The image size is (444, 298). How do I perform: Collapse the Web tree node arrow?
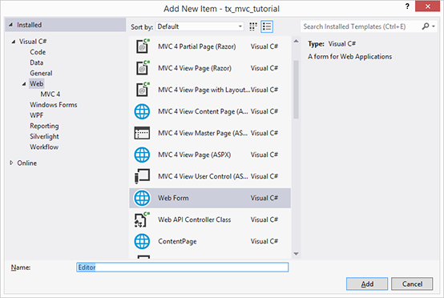[x=24, y=84]
